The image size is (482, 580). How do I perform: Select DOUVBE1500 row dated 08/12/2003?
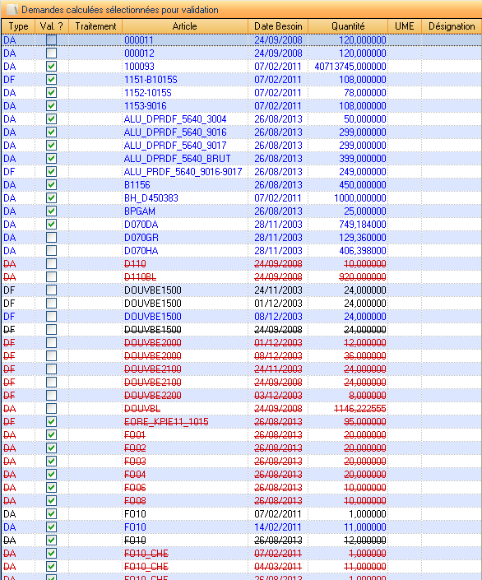(x=241, y=316)
